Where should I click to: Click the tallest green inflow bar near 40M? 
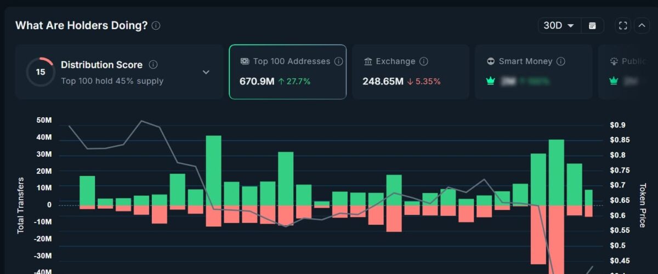pos(213,170)
